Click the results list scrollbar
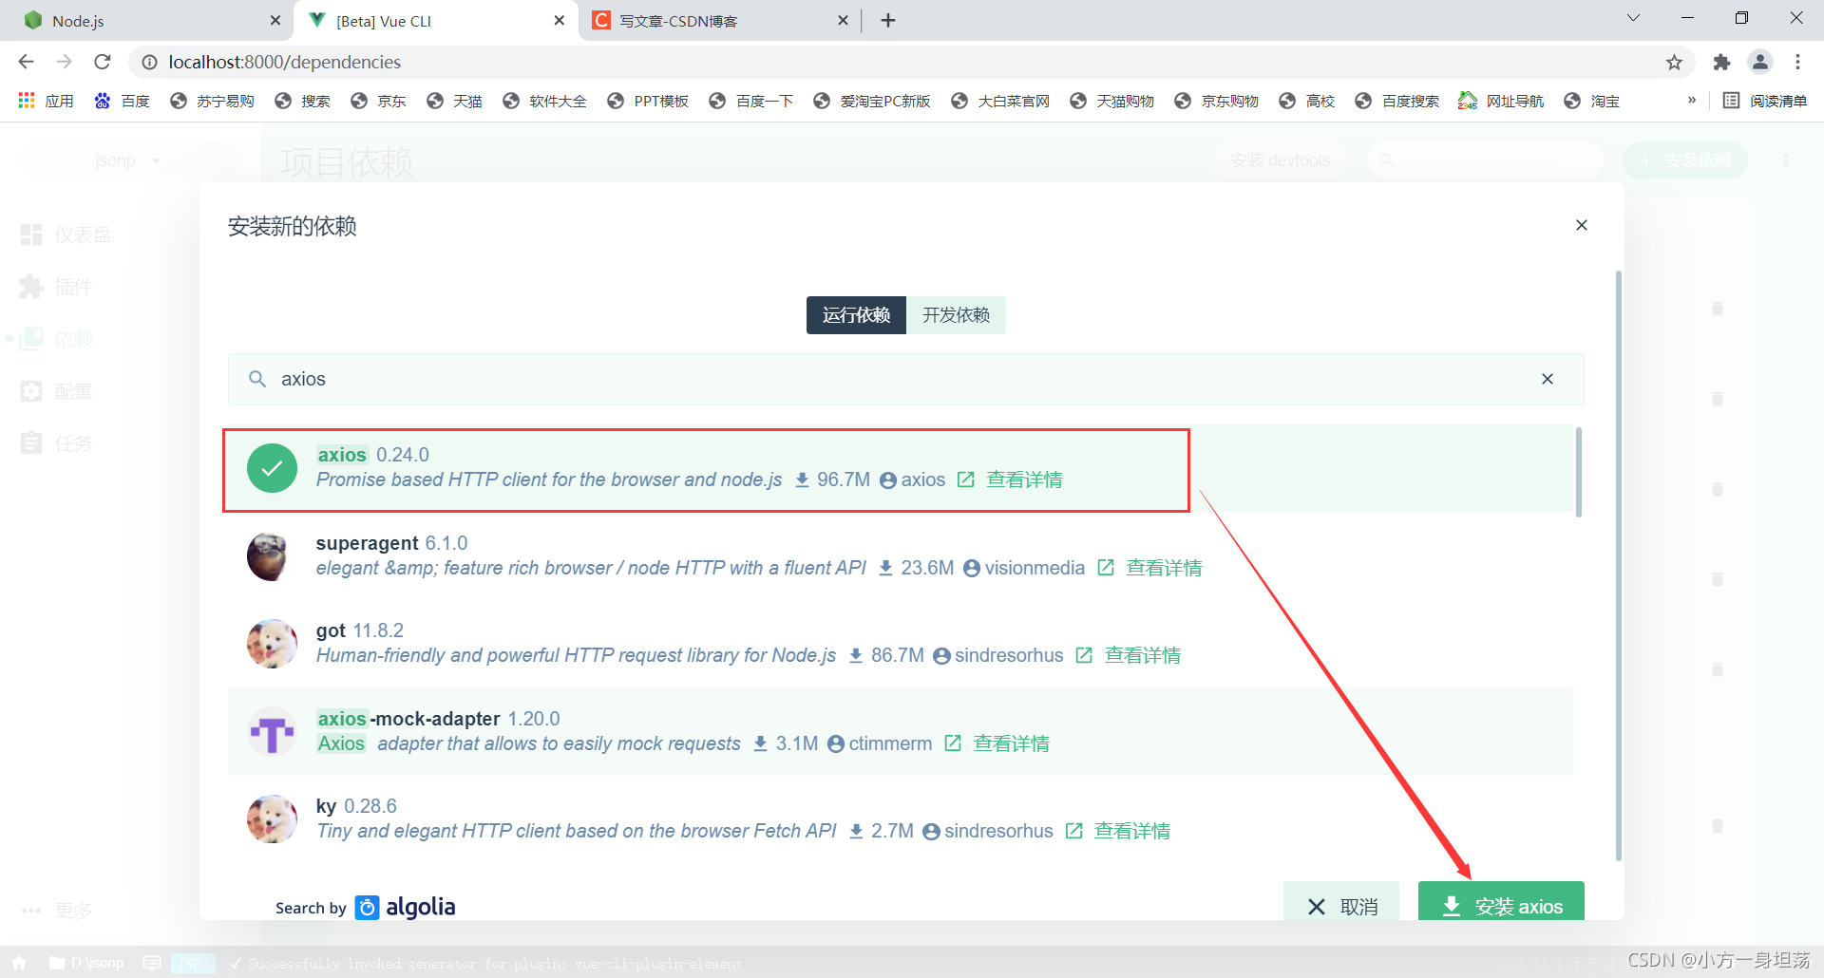The width and height of the screenshot is (1824, 978). [x=1578, y=472]
